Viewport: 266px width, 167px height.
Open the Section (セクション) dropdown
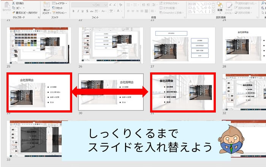tap(61, 13)
